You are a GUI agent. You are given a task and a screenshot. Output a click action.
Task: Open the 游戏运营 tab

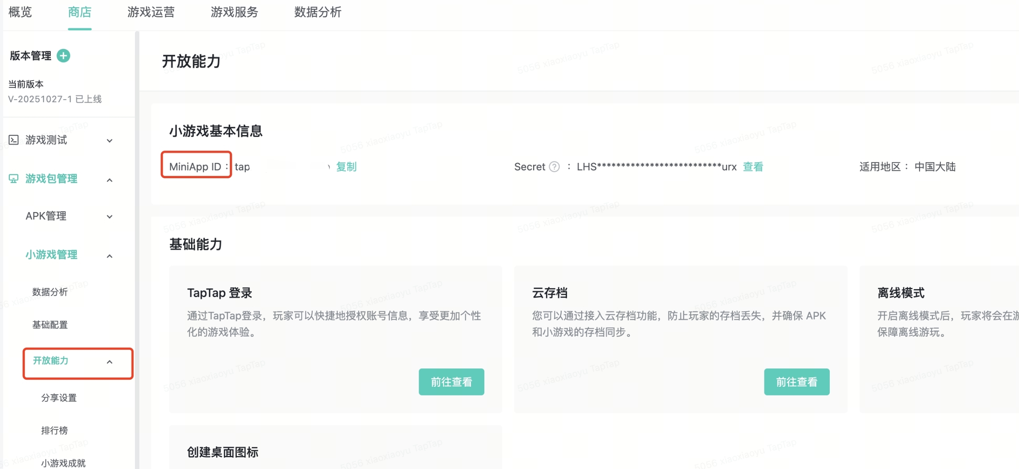(151, 12)
